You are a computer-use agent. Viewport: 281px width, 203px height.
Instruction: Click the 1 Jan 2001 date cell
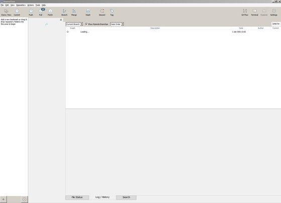pos(239,32)
